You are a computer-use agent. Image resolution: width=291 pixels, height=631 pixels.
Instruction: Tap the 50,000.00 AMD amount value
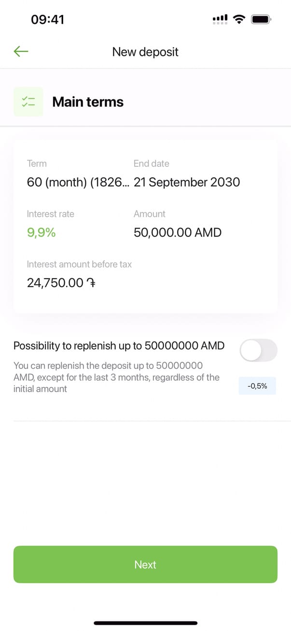pyautogui.click(x=178, y=233)
